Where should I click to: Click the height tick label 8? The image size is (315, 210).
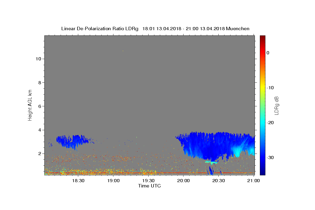pos(39,82)
